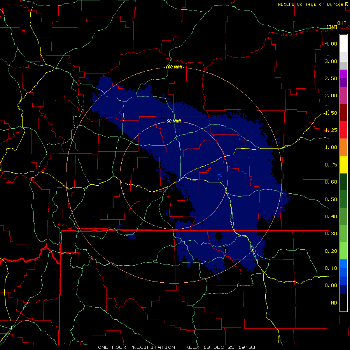Viewport: 350px width, 350px height.
Task: Select the dark red legend swatch
Action: tap(343, 113)
